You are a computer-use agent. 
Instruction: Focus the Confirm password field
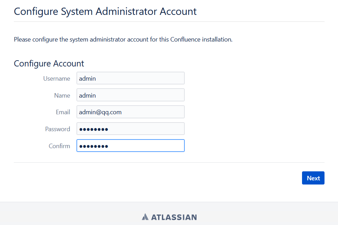(x=130, y=146)
